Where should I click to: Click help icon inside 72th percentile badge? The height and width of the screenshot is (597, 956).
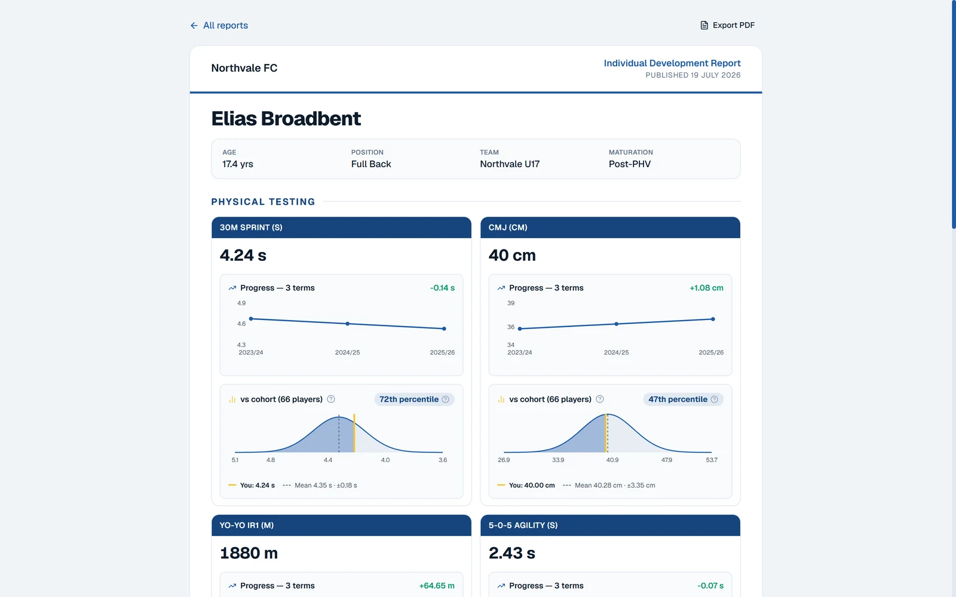(x=445, y=399)
